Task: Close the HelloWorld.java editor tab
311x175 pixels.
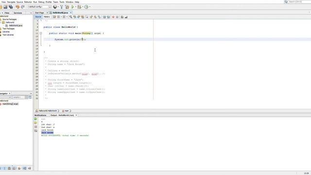Action: [x=70, y=13]
